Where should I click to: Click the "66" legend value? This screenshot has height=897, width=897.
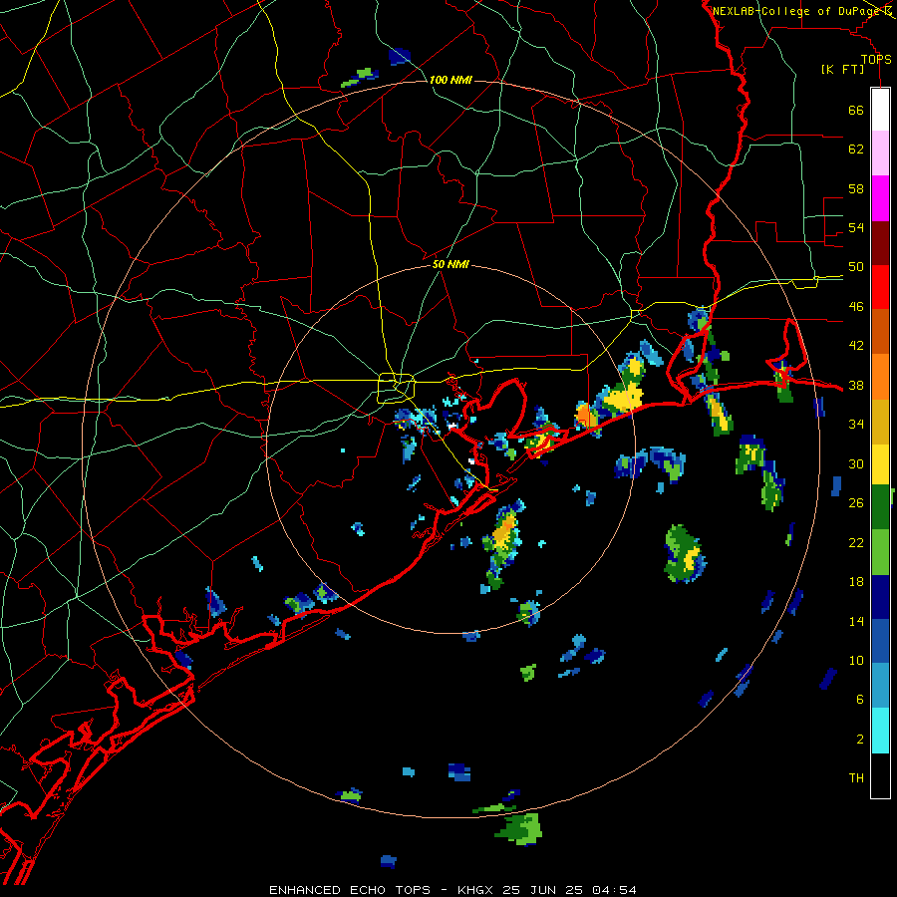pos(856,110)
